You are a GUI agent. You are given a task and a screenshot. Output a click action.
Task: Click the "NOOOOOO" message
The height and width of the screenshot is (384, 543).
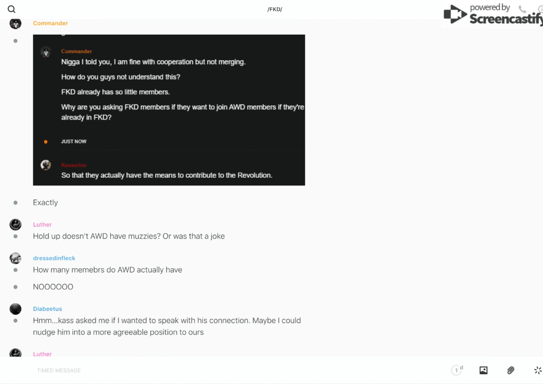click(53, 287)
